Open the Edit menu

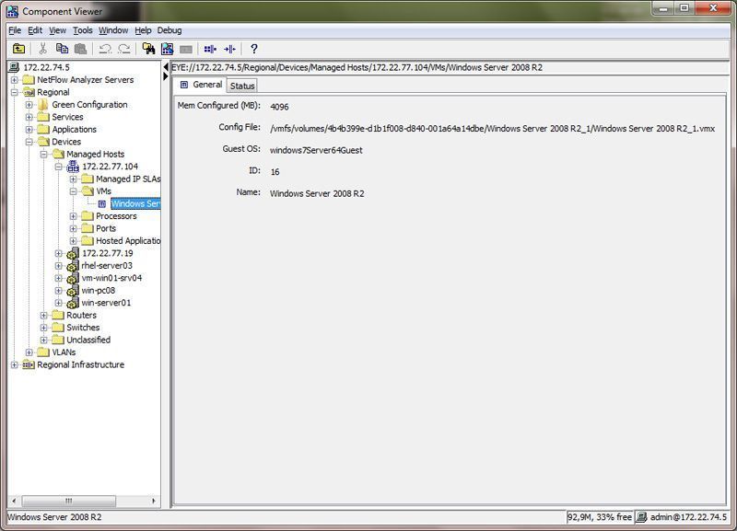(35, 30)
